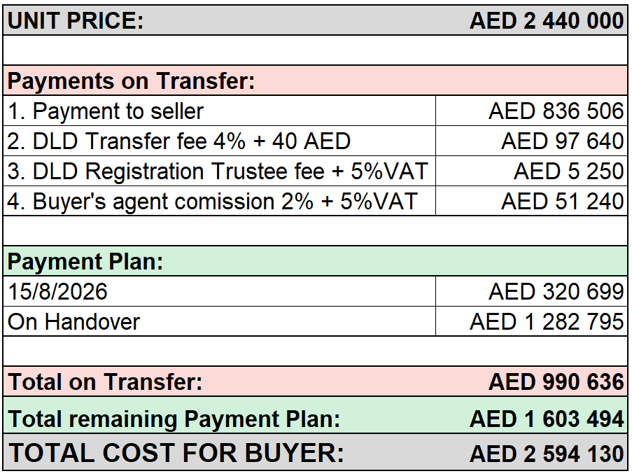The height and width of the screenshot is (476, 632).
Task: Click the green Payment Plan header row
Action: point(315,261)
